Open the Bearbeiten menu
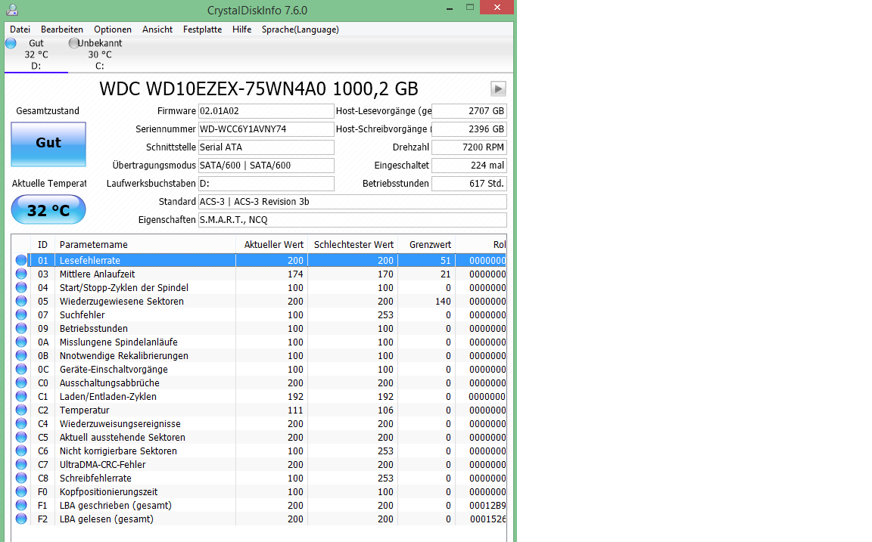Viewport: 872px width, 542px height. (x=62, y=29)
